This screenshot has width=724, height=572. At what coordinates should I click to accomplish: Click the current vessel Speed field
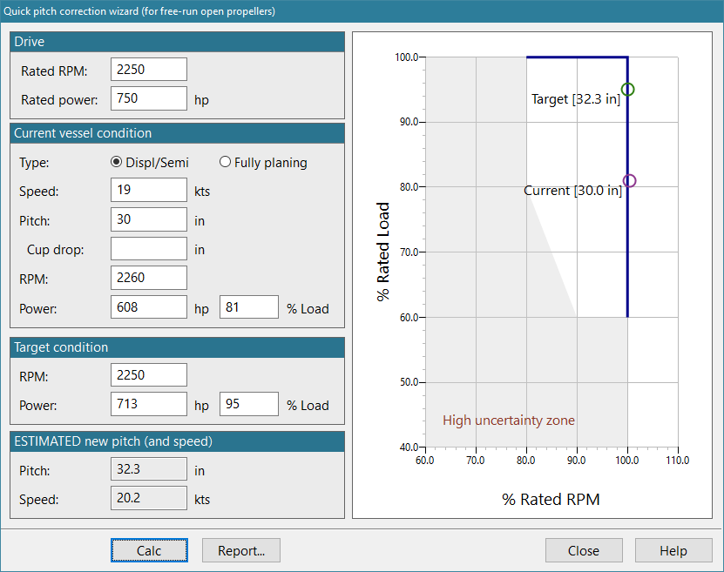pos(149,191)
